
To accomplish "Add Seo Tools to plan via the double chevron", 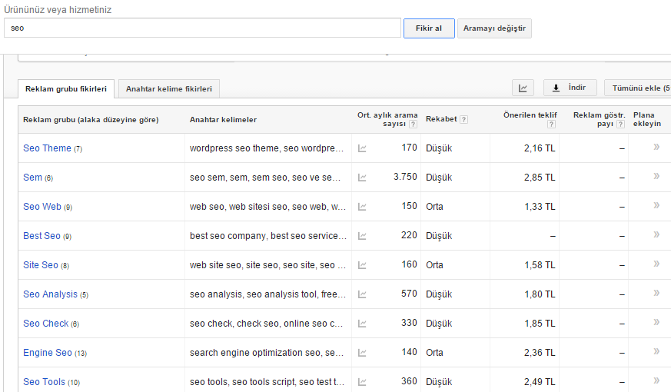I will click(656, 381).
